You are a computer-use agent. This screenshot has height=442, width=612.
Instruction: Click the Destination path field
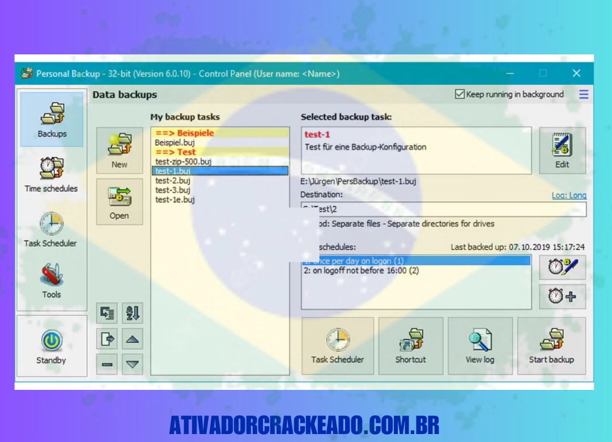coord(443,209)
